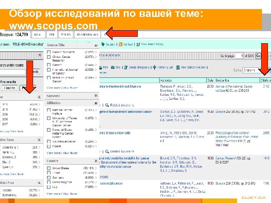271x203 pixels.
Task: Check the V.A. Medical Center checkbox
Action: tap(49, 142)
